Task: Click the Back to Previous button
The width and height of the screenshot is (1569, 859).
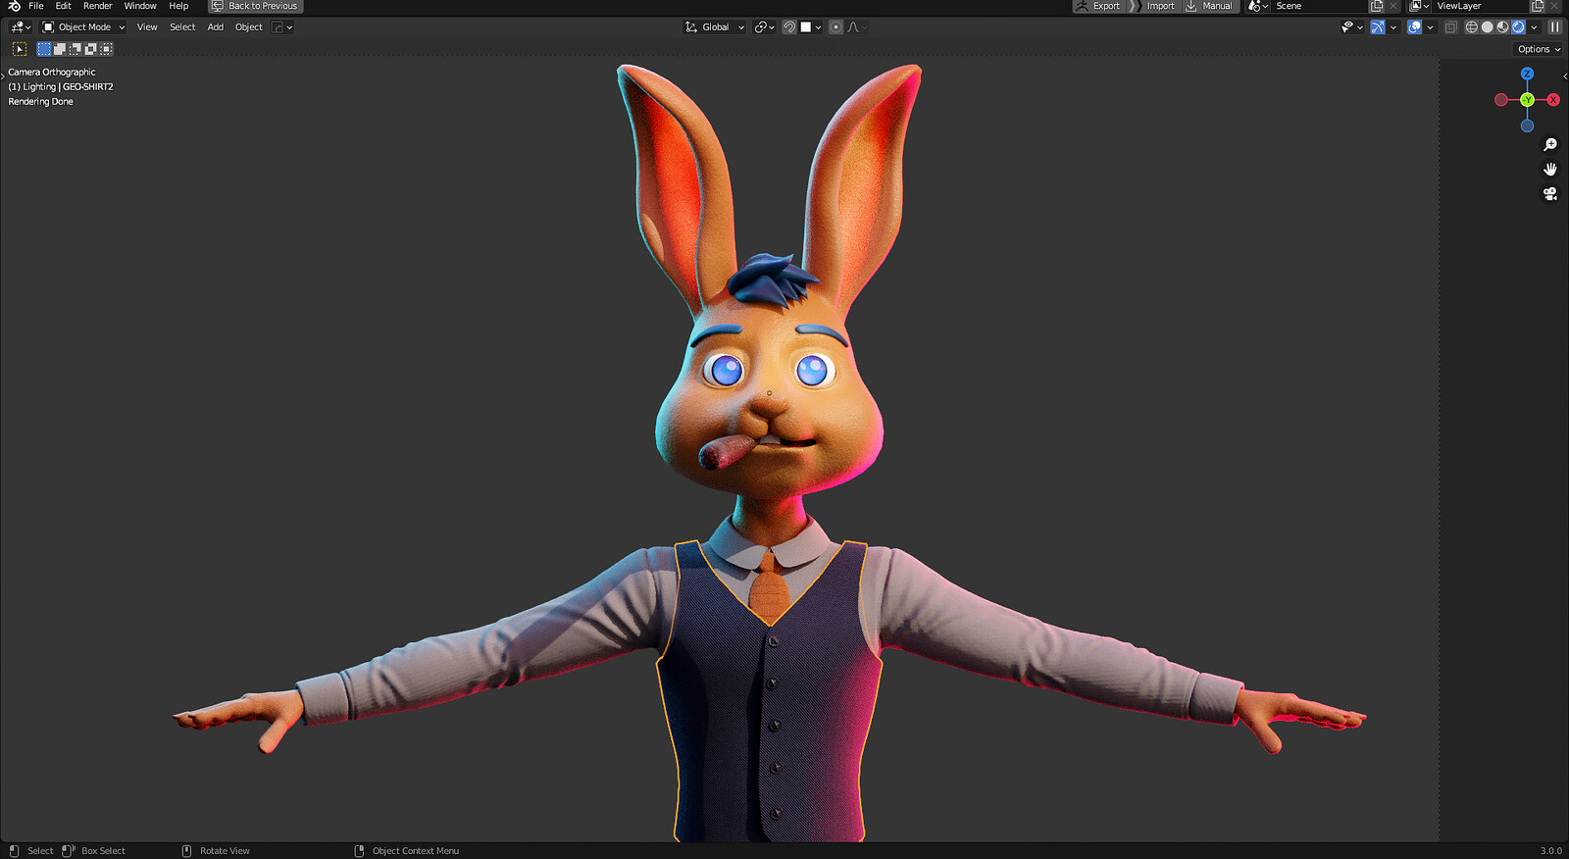Action: [256, 6]
